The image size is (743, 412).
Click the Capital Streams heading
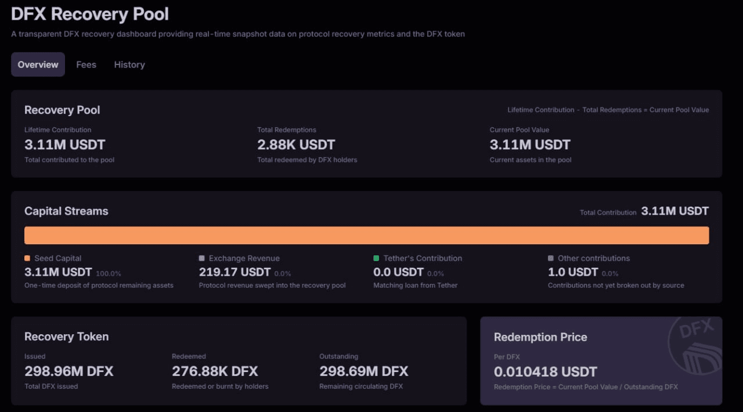pos(66,211)
